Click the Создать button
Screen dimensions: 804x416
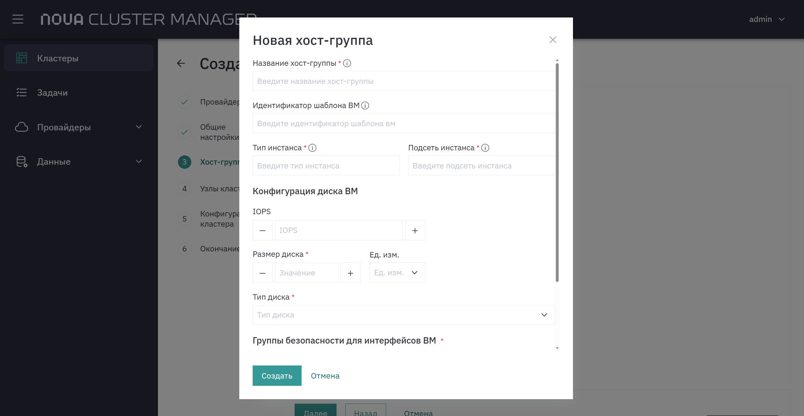277,376
